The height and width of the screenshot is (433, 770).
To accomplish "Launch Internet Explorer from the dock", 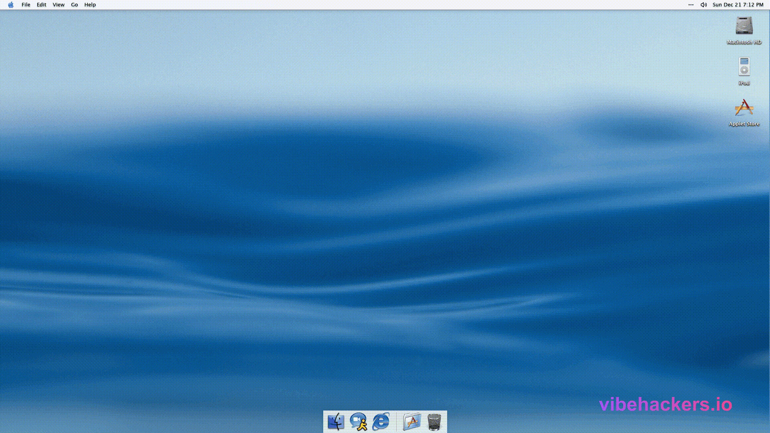I will [x=381, y=422].
